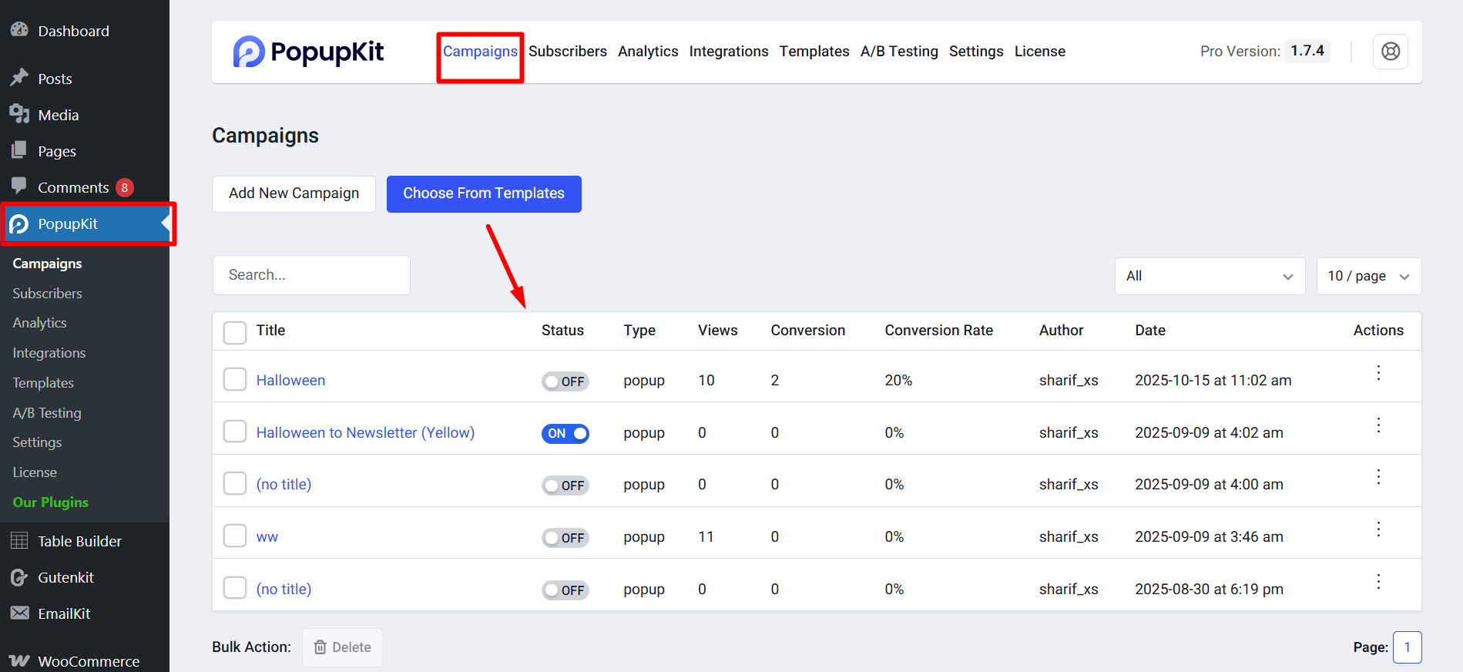Open three-dot actions for ww campaign
This screenshot has height=672, width=1463.
pyautogui.click(x=1378, y=529)
